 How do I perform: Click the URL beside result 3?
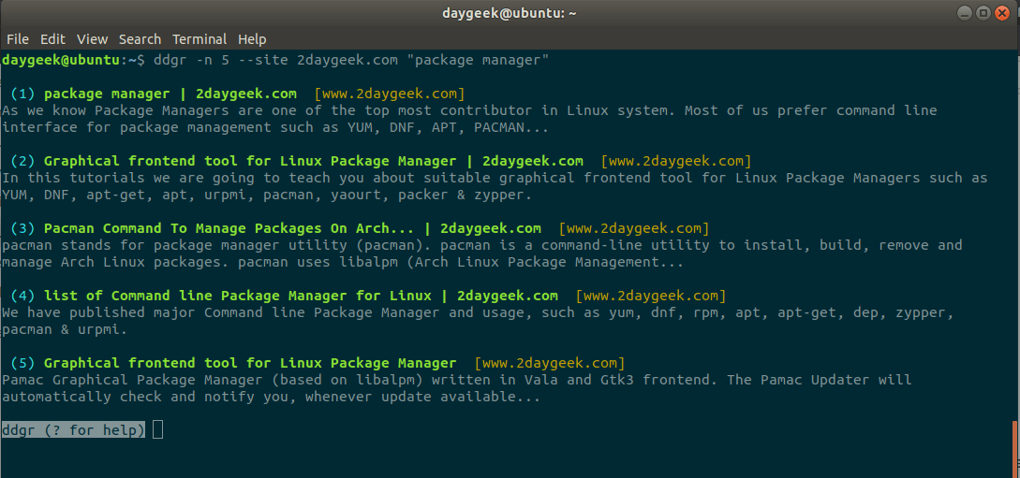pos(633,228)
